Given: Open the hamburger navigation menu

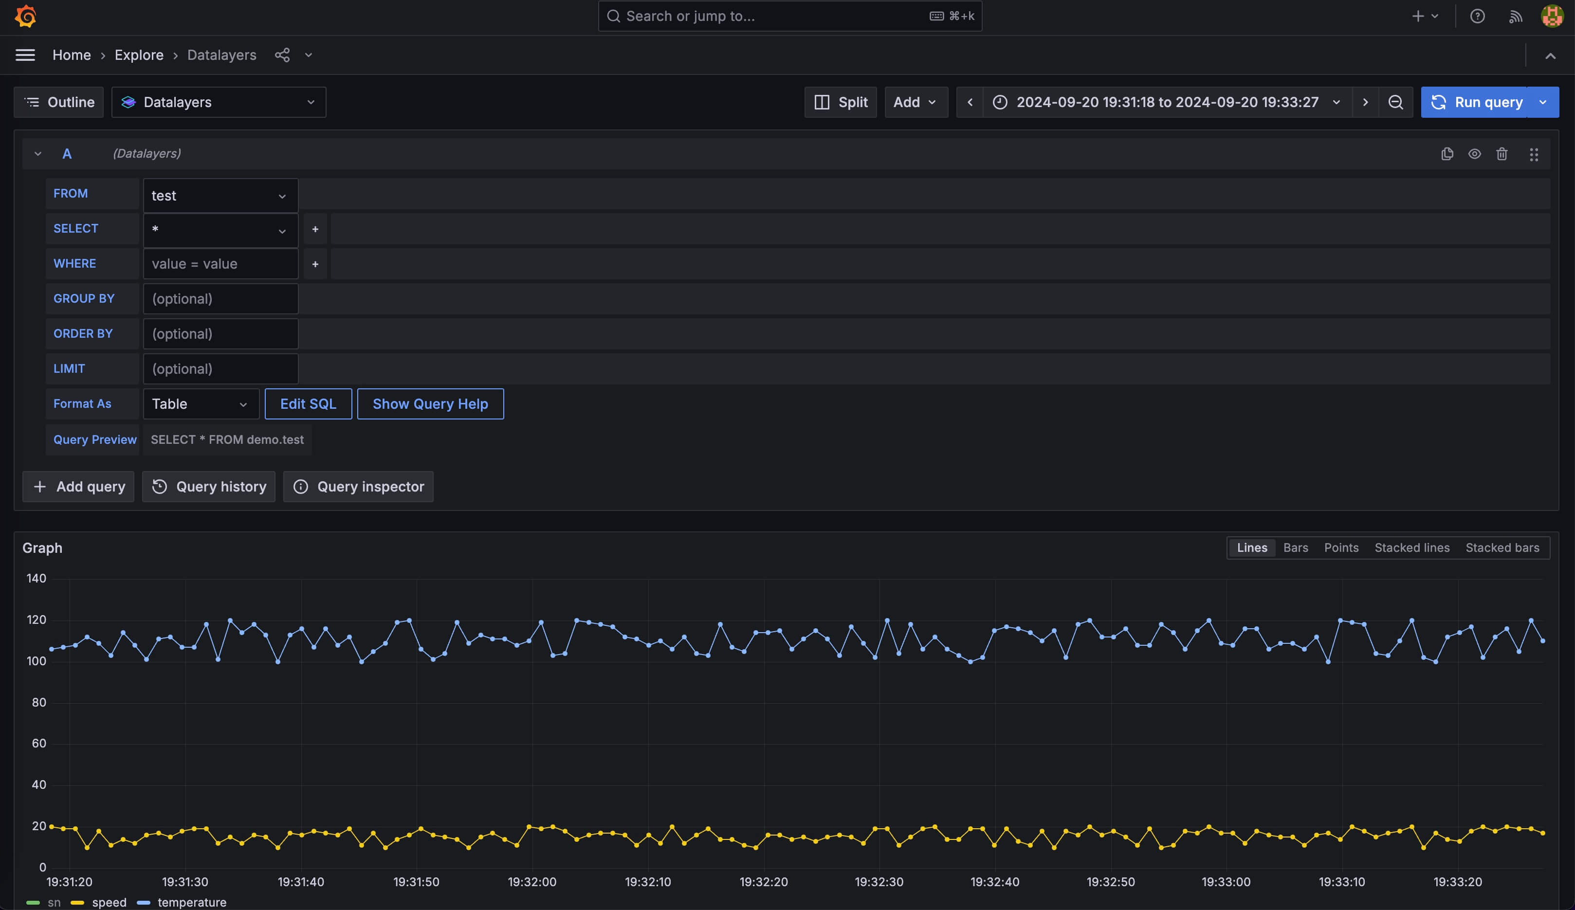Looking at the screenshot, I should click(x=25, y=55).
